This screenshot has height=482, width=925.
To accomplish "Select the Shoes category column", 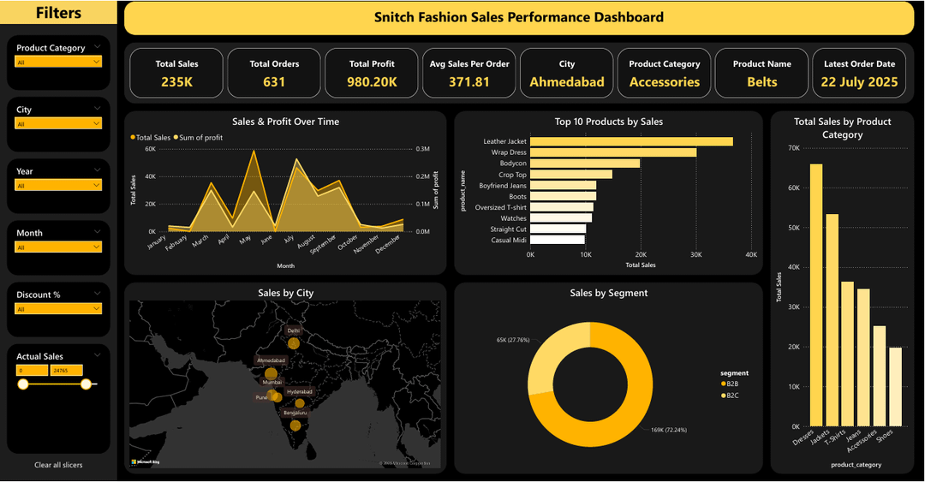I will 895,387.
